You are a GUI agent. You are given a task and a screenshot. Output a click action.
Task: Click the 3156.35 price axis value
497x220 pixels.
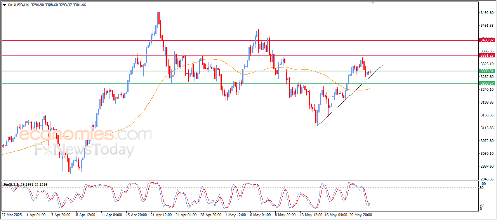coord(487,115)
